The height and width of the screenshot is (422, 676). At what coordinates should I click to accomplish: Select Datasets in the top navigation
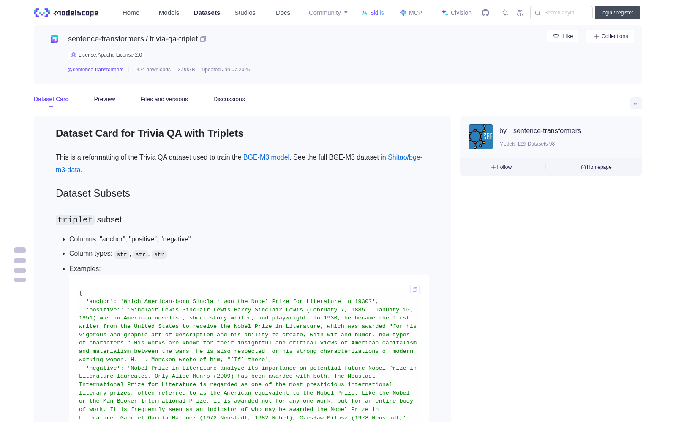point(207,13)
